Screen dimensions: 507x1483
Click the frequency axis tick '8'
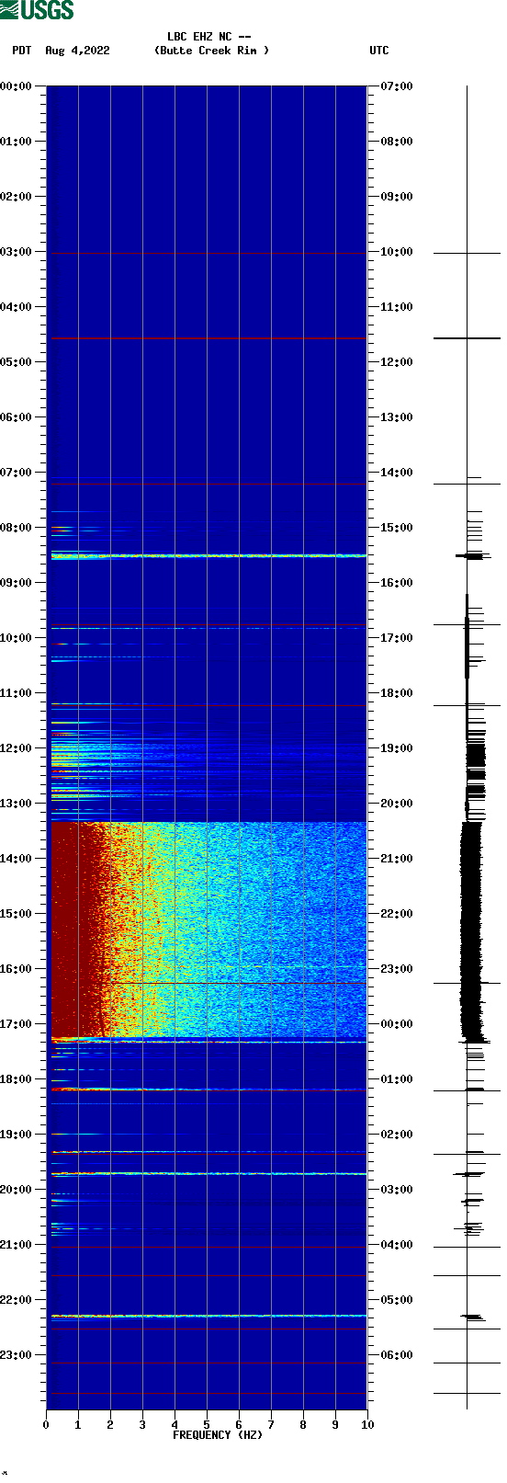pyautogui.click(x=303, y=1425)
